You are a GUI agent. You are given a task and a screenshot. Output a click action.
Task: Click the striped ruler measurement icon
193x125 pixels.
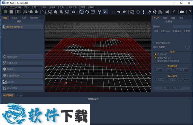click(161, 12)
